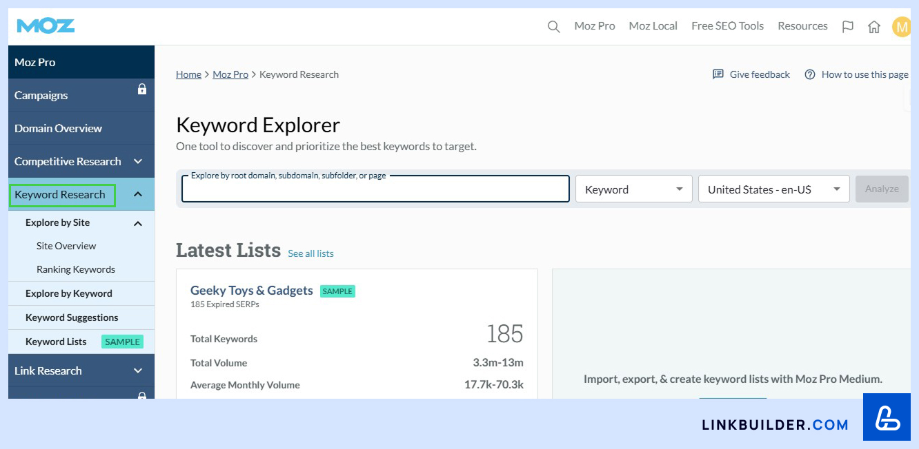Click the 17.7k-70.3k monthly volume value

click(x=494, y=385)
